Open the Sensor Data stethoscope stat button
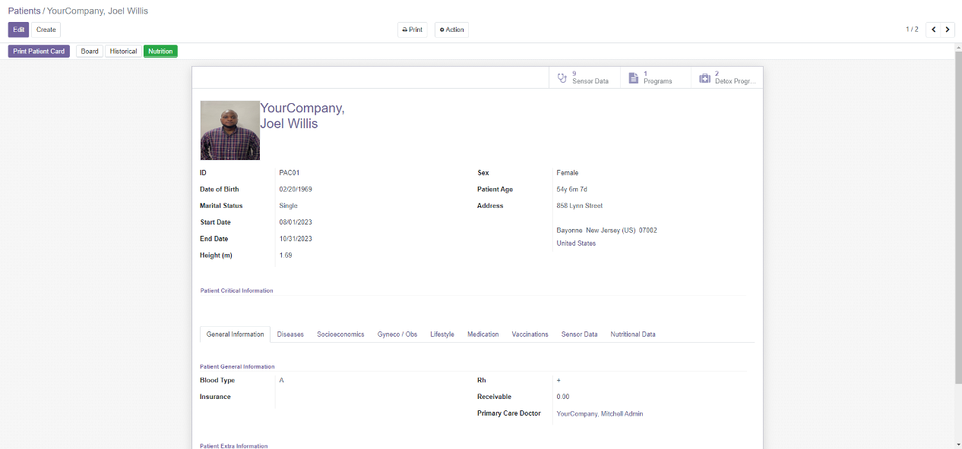 pyautogui.click(x=584, y=77)
